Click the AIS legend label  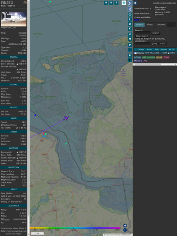(x=145, y=61)
